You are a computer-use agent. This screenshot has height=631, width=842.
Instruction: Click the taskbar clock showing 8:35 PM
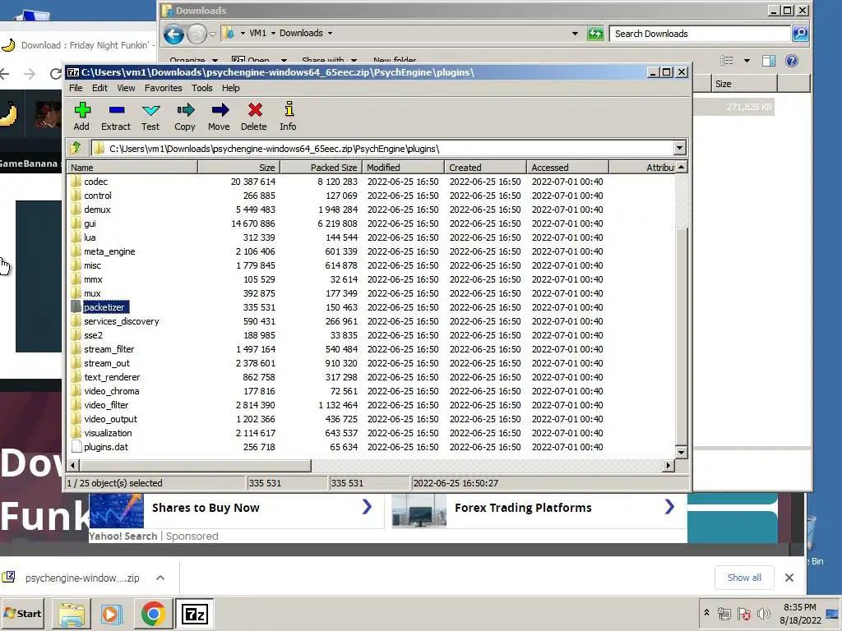coord(799,613)
